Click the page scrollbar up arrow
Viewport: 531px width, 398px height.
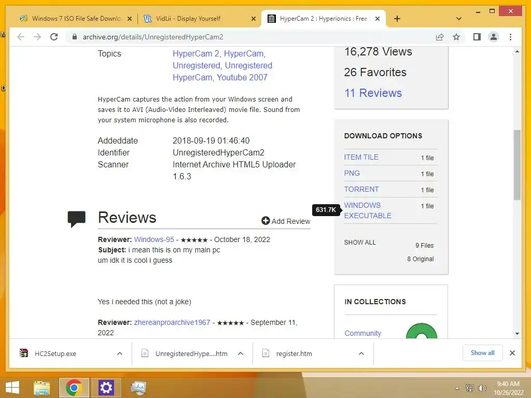[x=517, y=51]
